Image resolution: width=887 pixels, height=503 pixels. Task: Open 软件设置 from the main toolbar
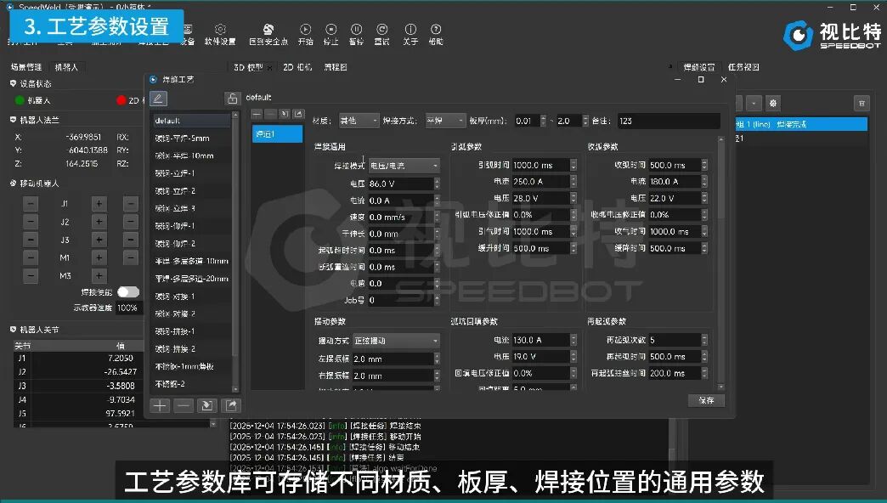click(220, 35)
